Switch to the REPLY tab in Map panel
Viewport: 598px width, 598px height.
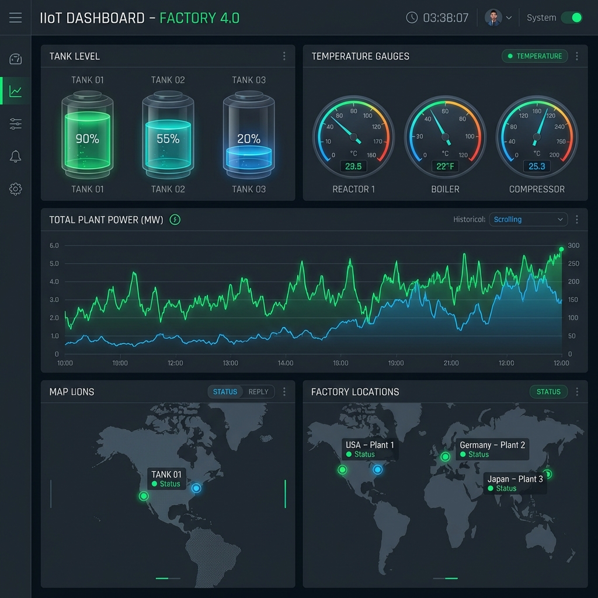[259, 392]
